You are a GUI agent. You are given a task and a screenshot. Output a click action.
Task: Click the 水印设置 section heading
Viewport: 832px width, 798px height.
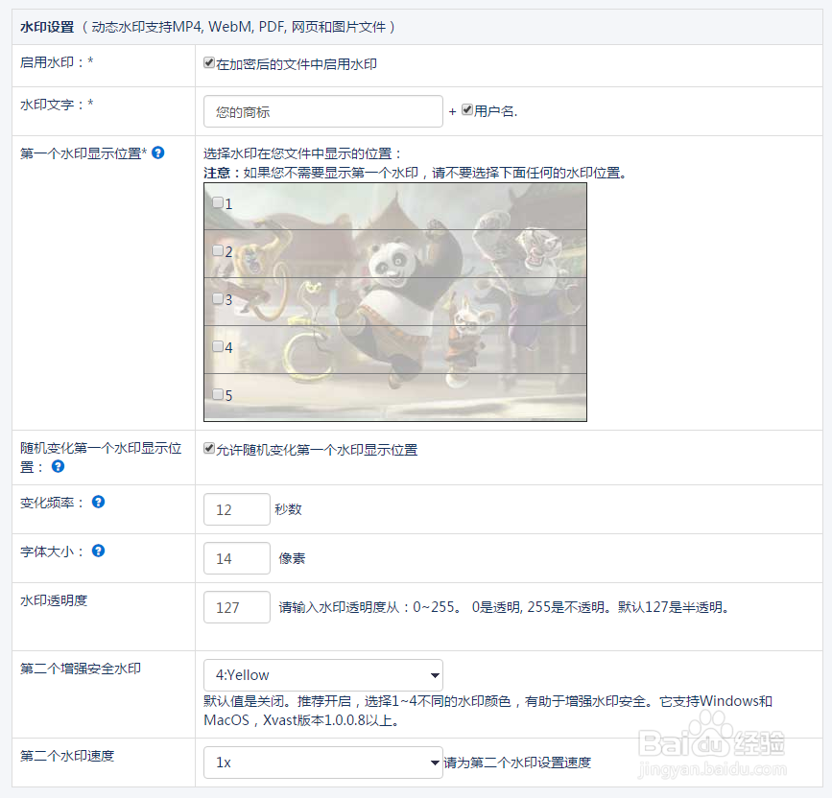47,27
